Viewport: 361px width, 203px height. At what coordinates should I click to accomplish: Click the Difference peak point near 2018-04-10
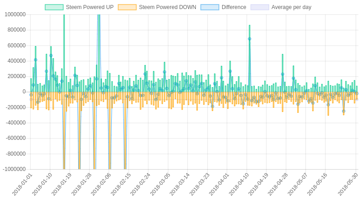coord(250,39)
